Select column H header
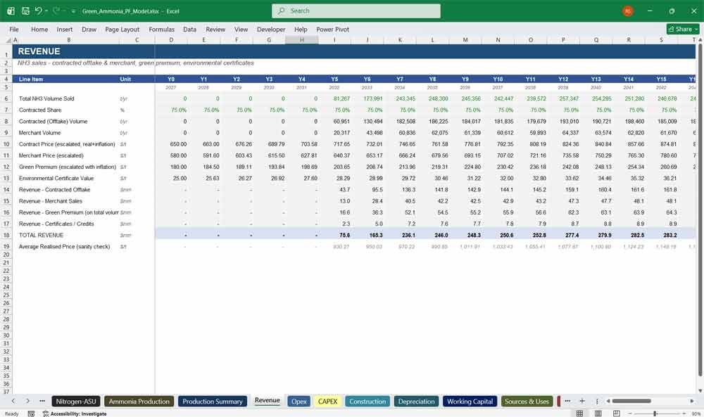The image size is (704, 417). (x=302, y=40)
